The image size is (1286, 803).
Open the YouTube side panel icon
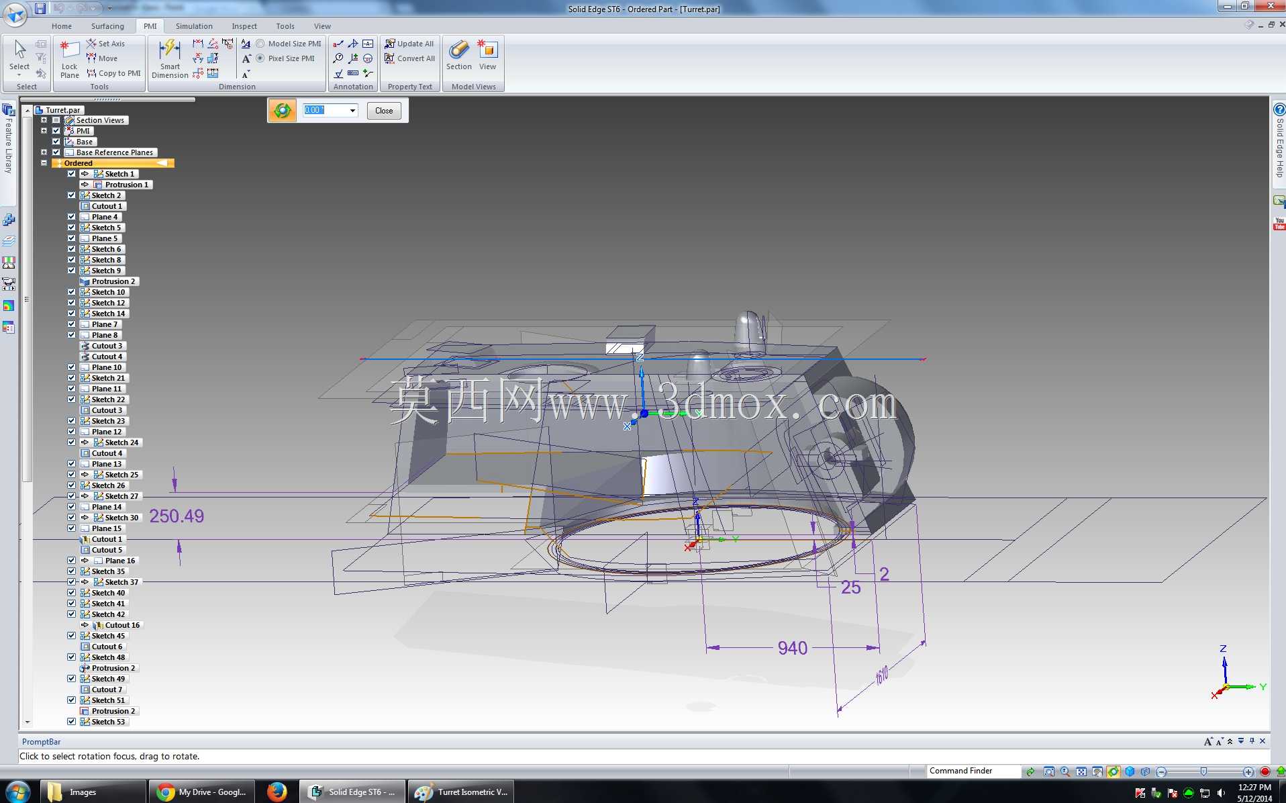click(1279, 224)
